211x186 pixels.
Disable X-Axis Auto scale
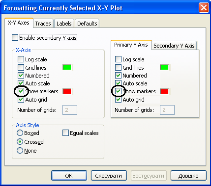click(21, 83)
